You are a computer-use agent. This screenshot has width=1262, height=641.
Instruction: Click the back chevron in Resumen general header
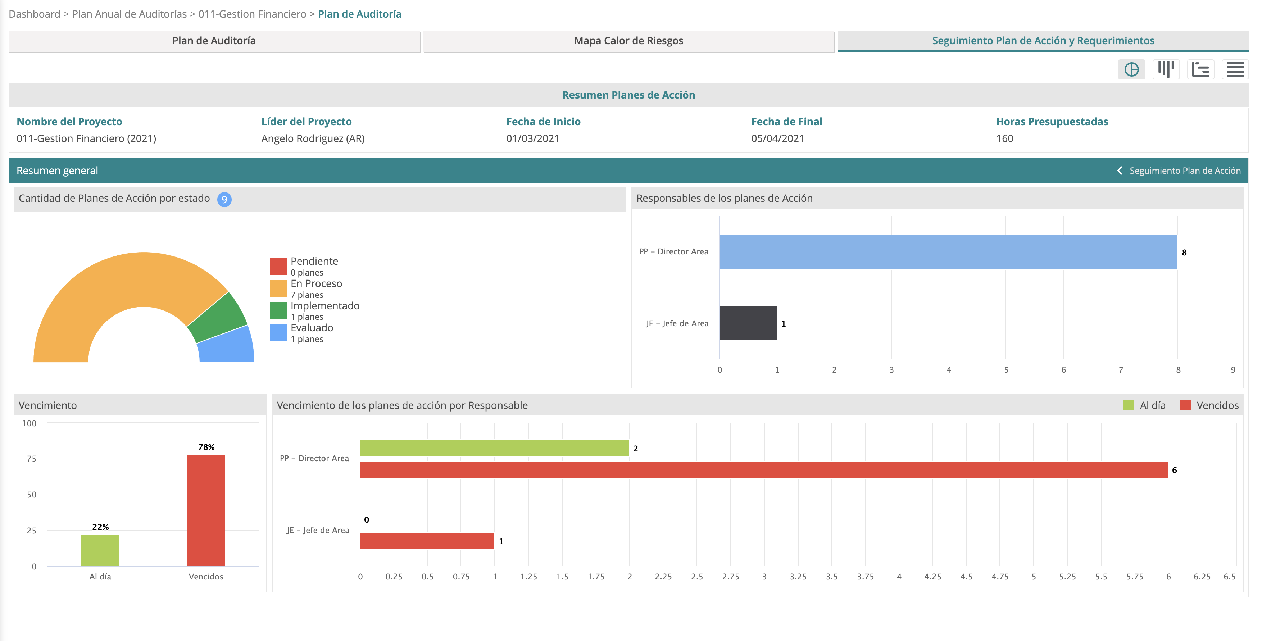pos(1120,171)
